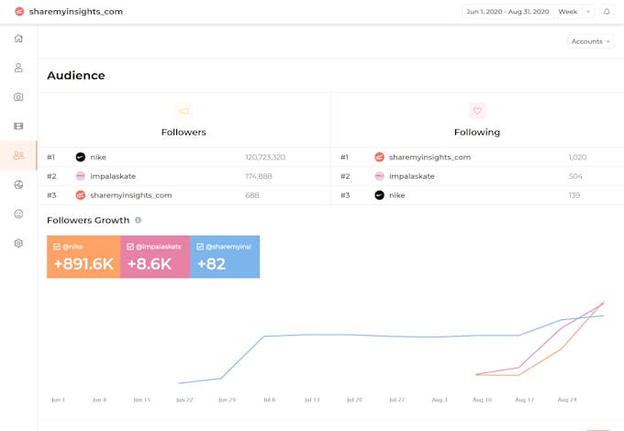Click the Followers column heading
Image resolution: width=624 pixels, height=431 pixels.
[184, 132]
